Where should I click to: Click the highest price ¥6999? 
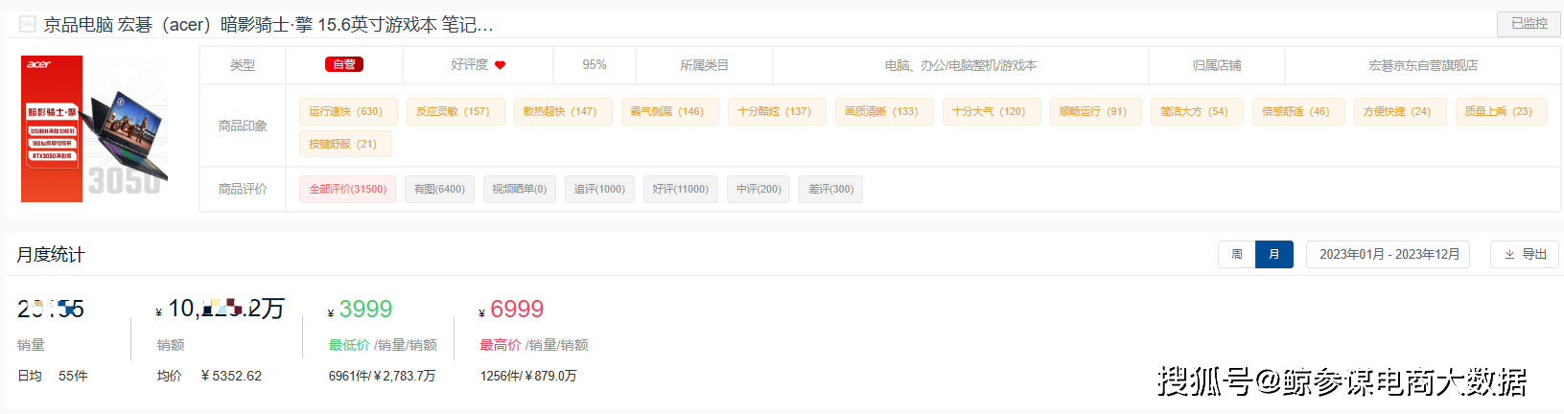coord(512,309)
